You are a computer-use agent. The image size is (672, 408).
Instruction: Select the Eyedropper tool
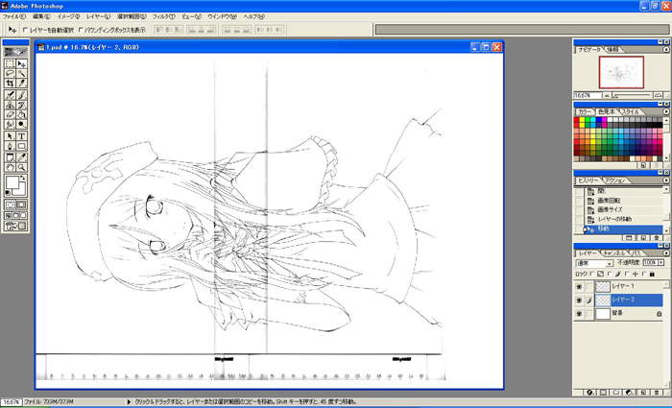coord(21,157)
